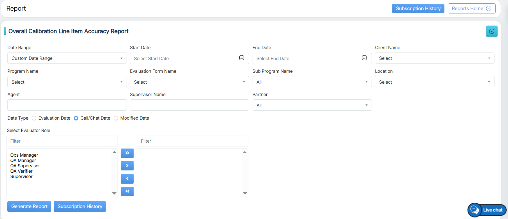Open the Start Date calendar picker icon
The height and width of the screenshot is (219, 508).
(242, 58)
